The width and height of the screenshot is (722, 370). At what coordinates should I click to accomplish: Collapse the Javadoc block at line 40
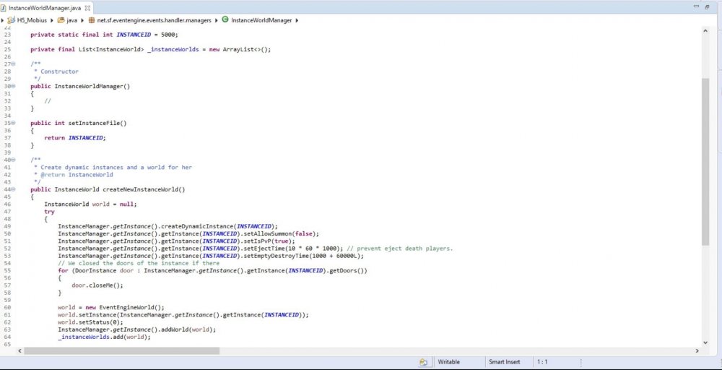(x=15, y=160)
